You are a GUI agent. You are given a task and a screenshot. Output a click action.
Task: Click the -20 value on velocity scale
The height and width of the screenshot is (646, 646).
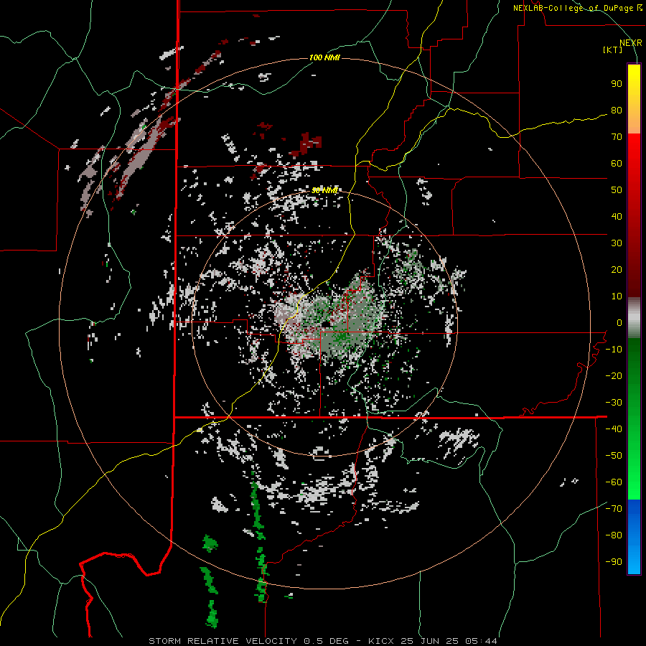pos(614,376)
